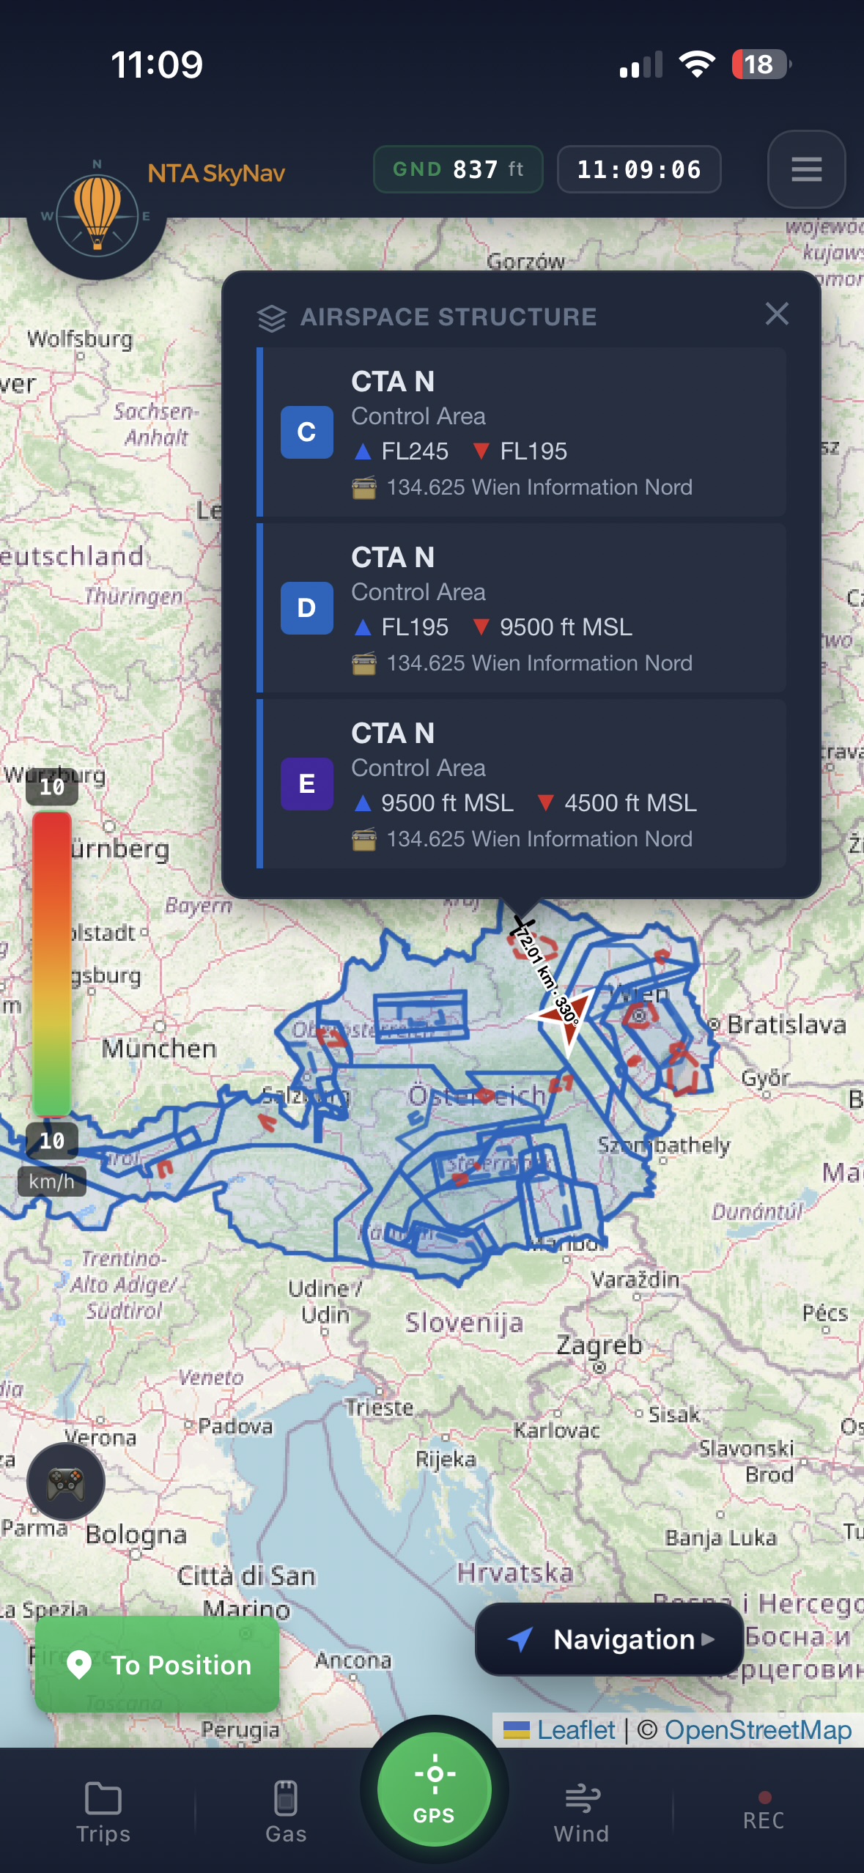
Task: Open the hamburger menu
Action: click(806, 169)
